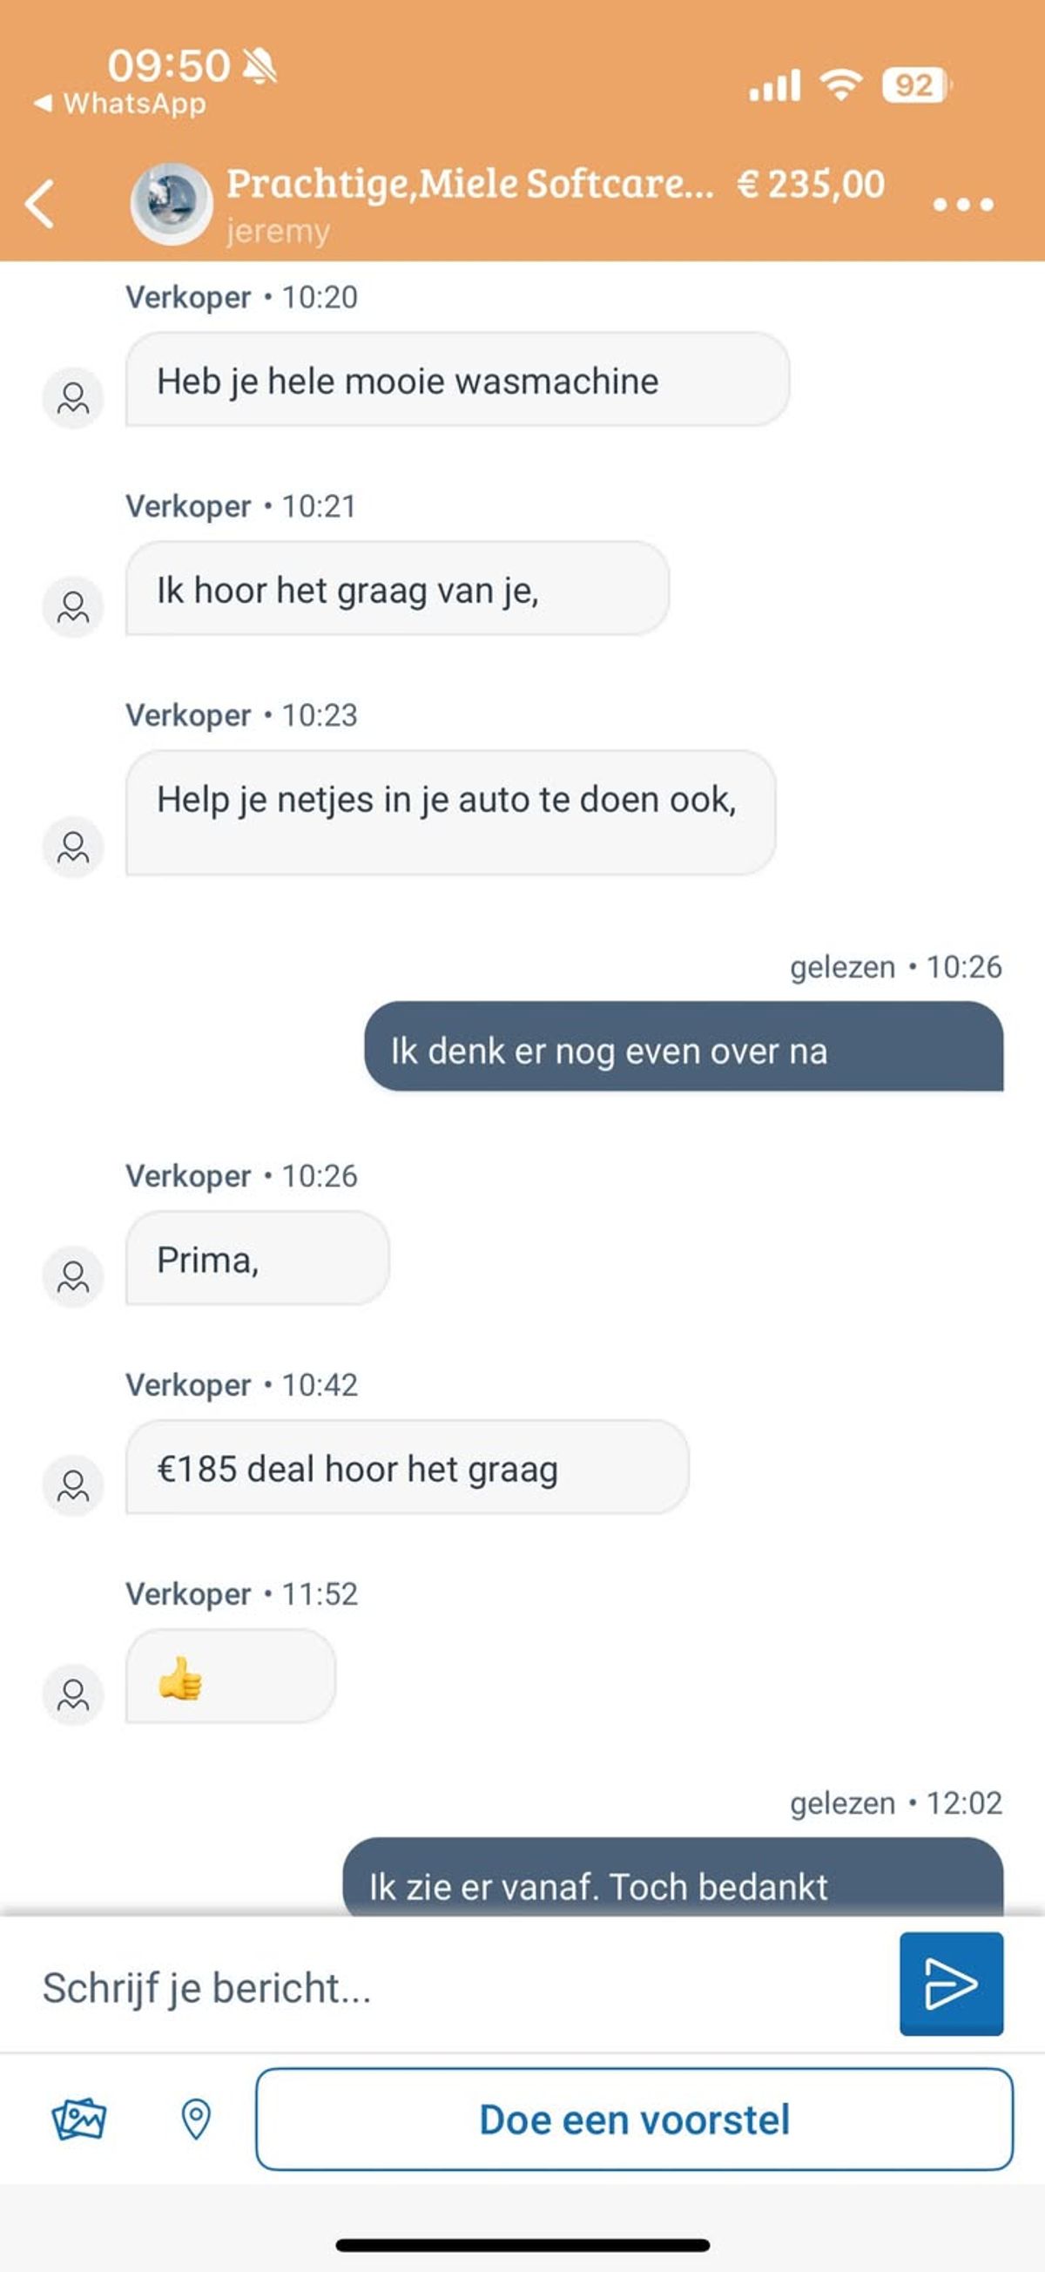Tap the location pin icon
This screenshot has width=1045, height=2272.
coord(196,2118)
